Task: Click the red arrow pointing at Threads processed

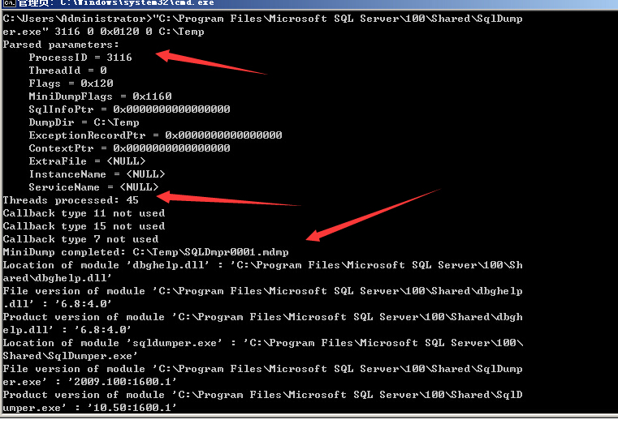Action: pos(228,199)
